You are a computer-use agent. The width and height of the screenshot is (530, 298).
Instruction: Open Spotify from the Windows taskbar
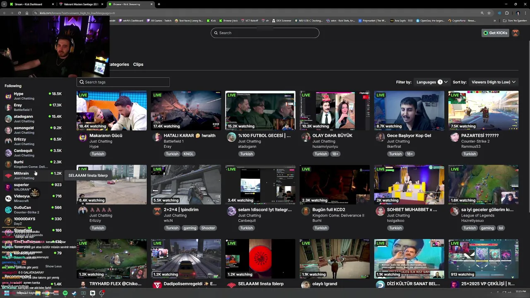pyautogui.click(x=65, y=293)
